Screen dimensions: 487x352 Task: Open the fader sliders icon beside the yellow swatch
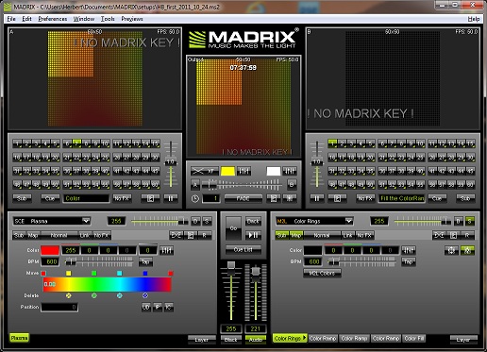click(243, 171)
